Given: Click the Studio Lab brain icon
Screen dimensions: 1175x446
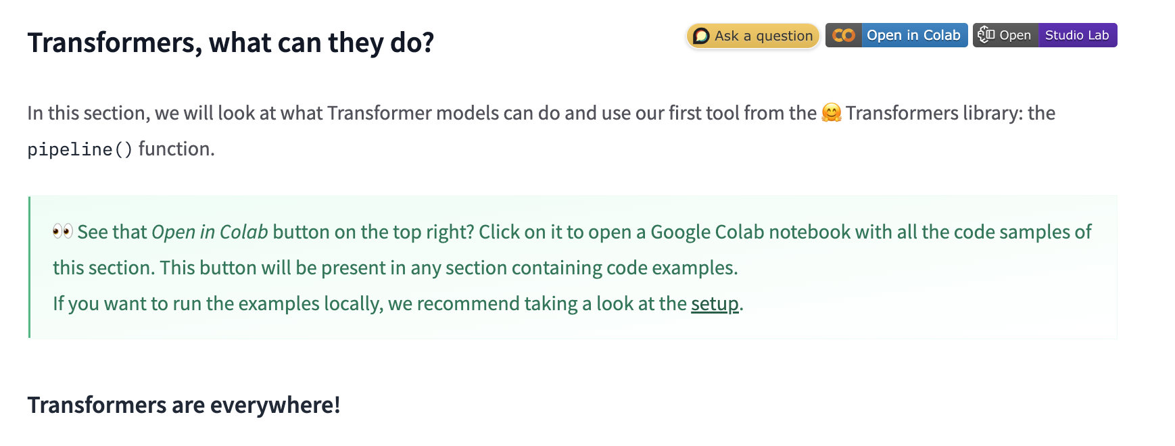Looking at the screenshot, I should coord(986,35).
